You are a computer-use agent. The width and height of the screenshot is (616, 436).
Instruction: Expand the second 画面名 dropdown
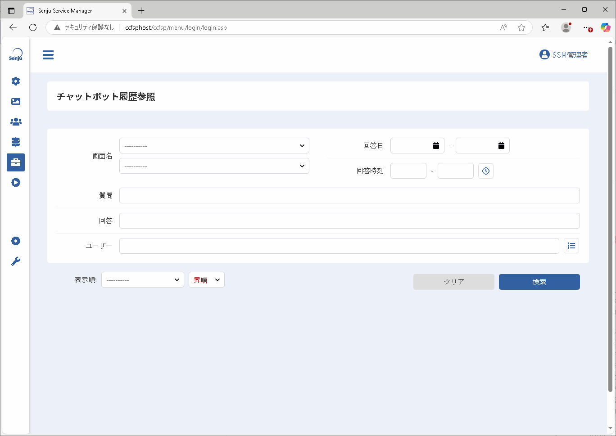tap(214, 166)
